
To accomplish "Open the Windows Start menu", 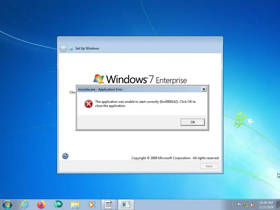I will click(7, 205).
